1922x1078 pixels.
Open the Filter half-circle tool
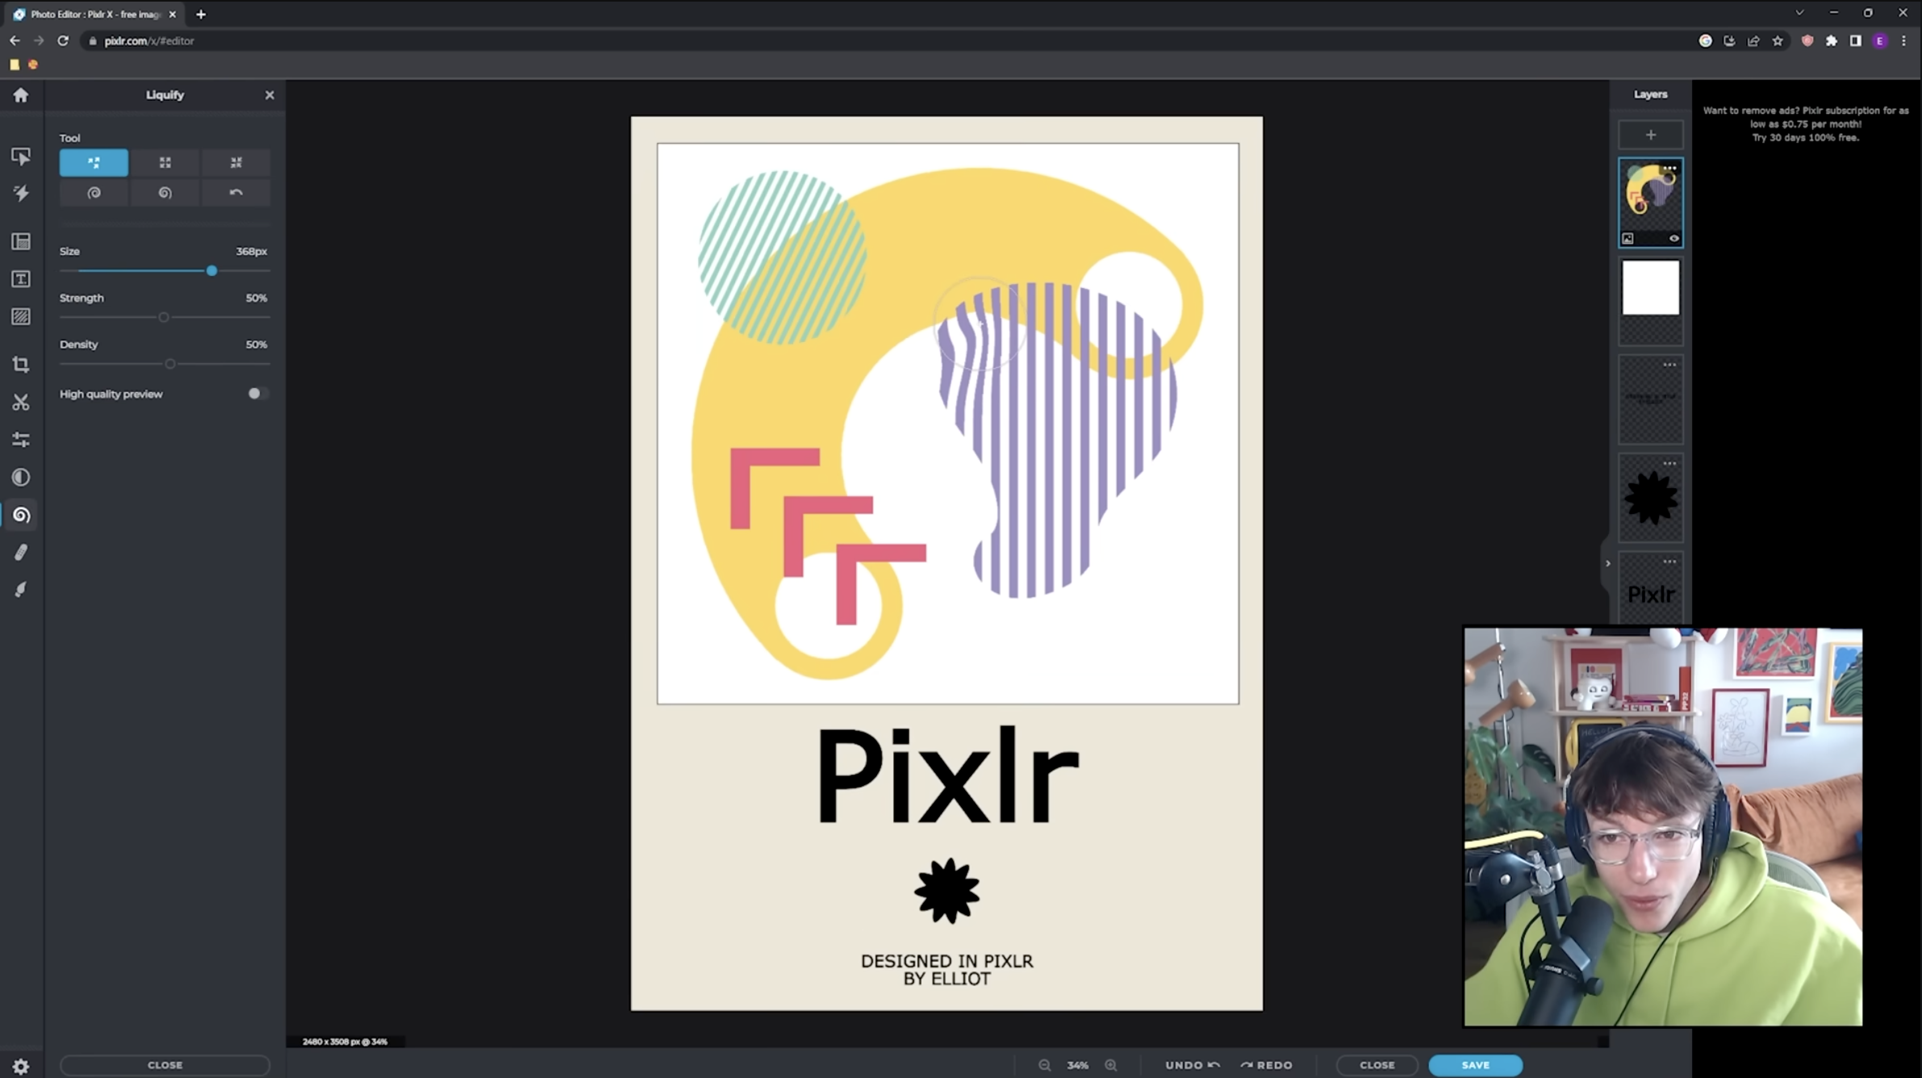[x=21, y=478]
